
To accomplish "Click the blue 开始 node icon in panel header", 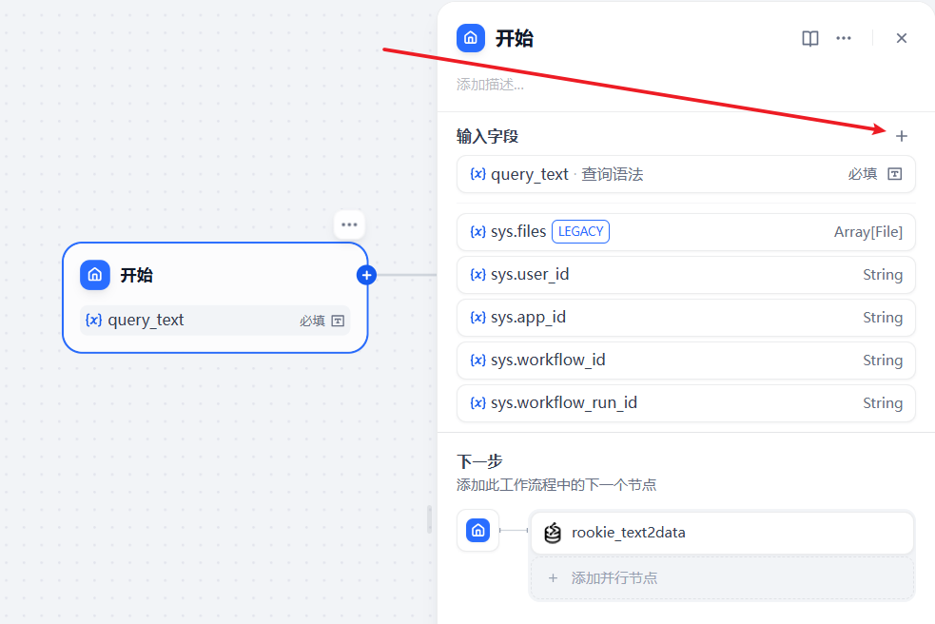I will [x=470, y=38].
